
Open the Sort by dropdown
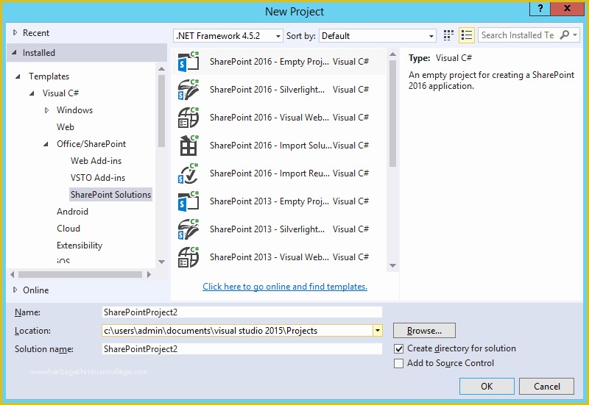click(x=378, y=36)
